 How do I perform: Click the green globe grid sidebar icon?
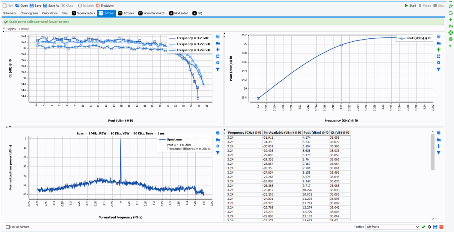pos(450,39)
